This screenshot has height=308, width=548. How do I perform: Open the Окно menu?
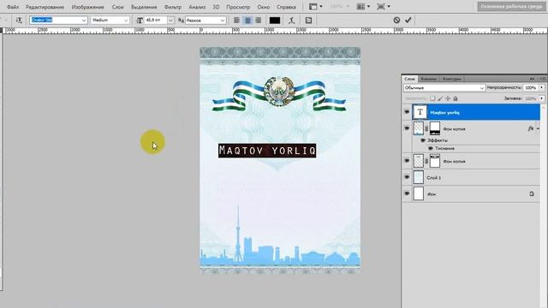point(264,7)
